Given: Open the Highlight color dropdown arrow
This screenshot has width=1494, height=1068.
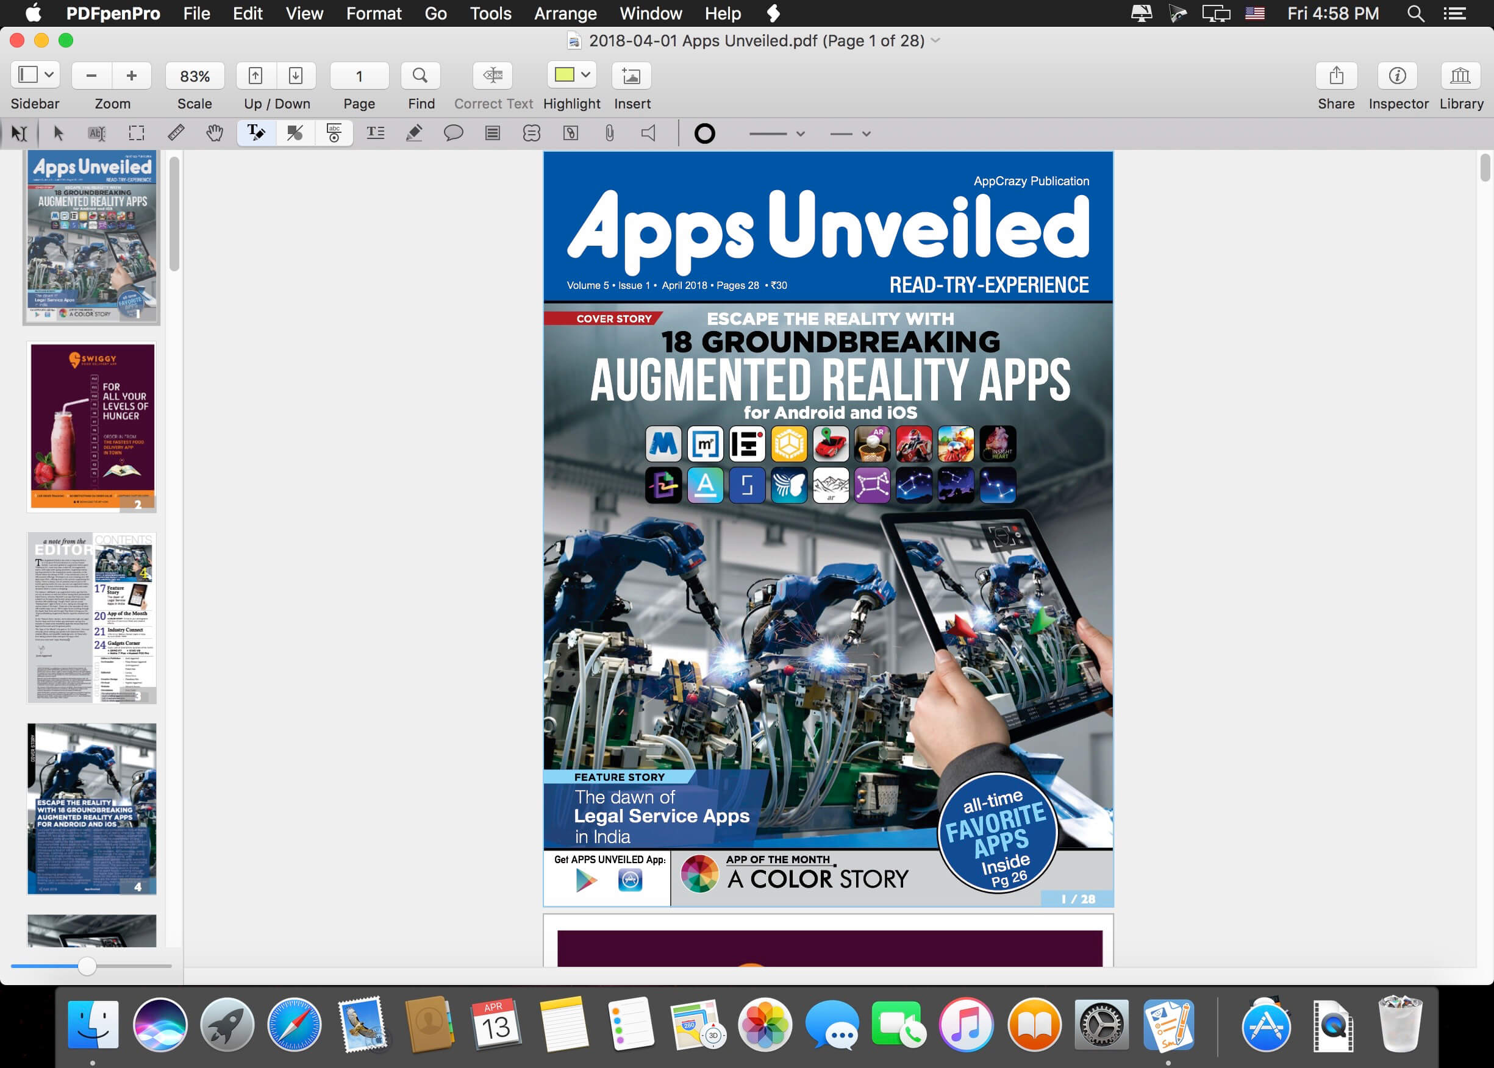Looking at the screenshot, I should 585,75.
